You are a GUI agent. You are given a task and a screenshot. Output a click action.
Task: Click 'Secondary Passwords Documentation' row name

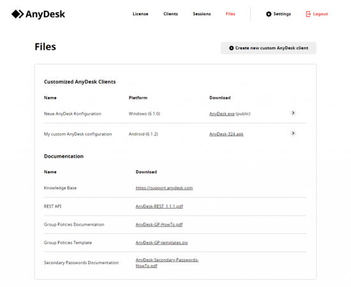coord(81,263)
